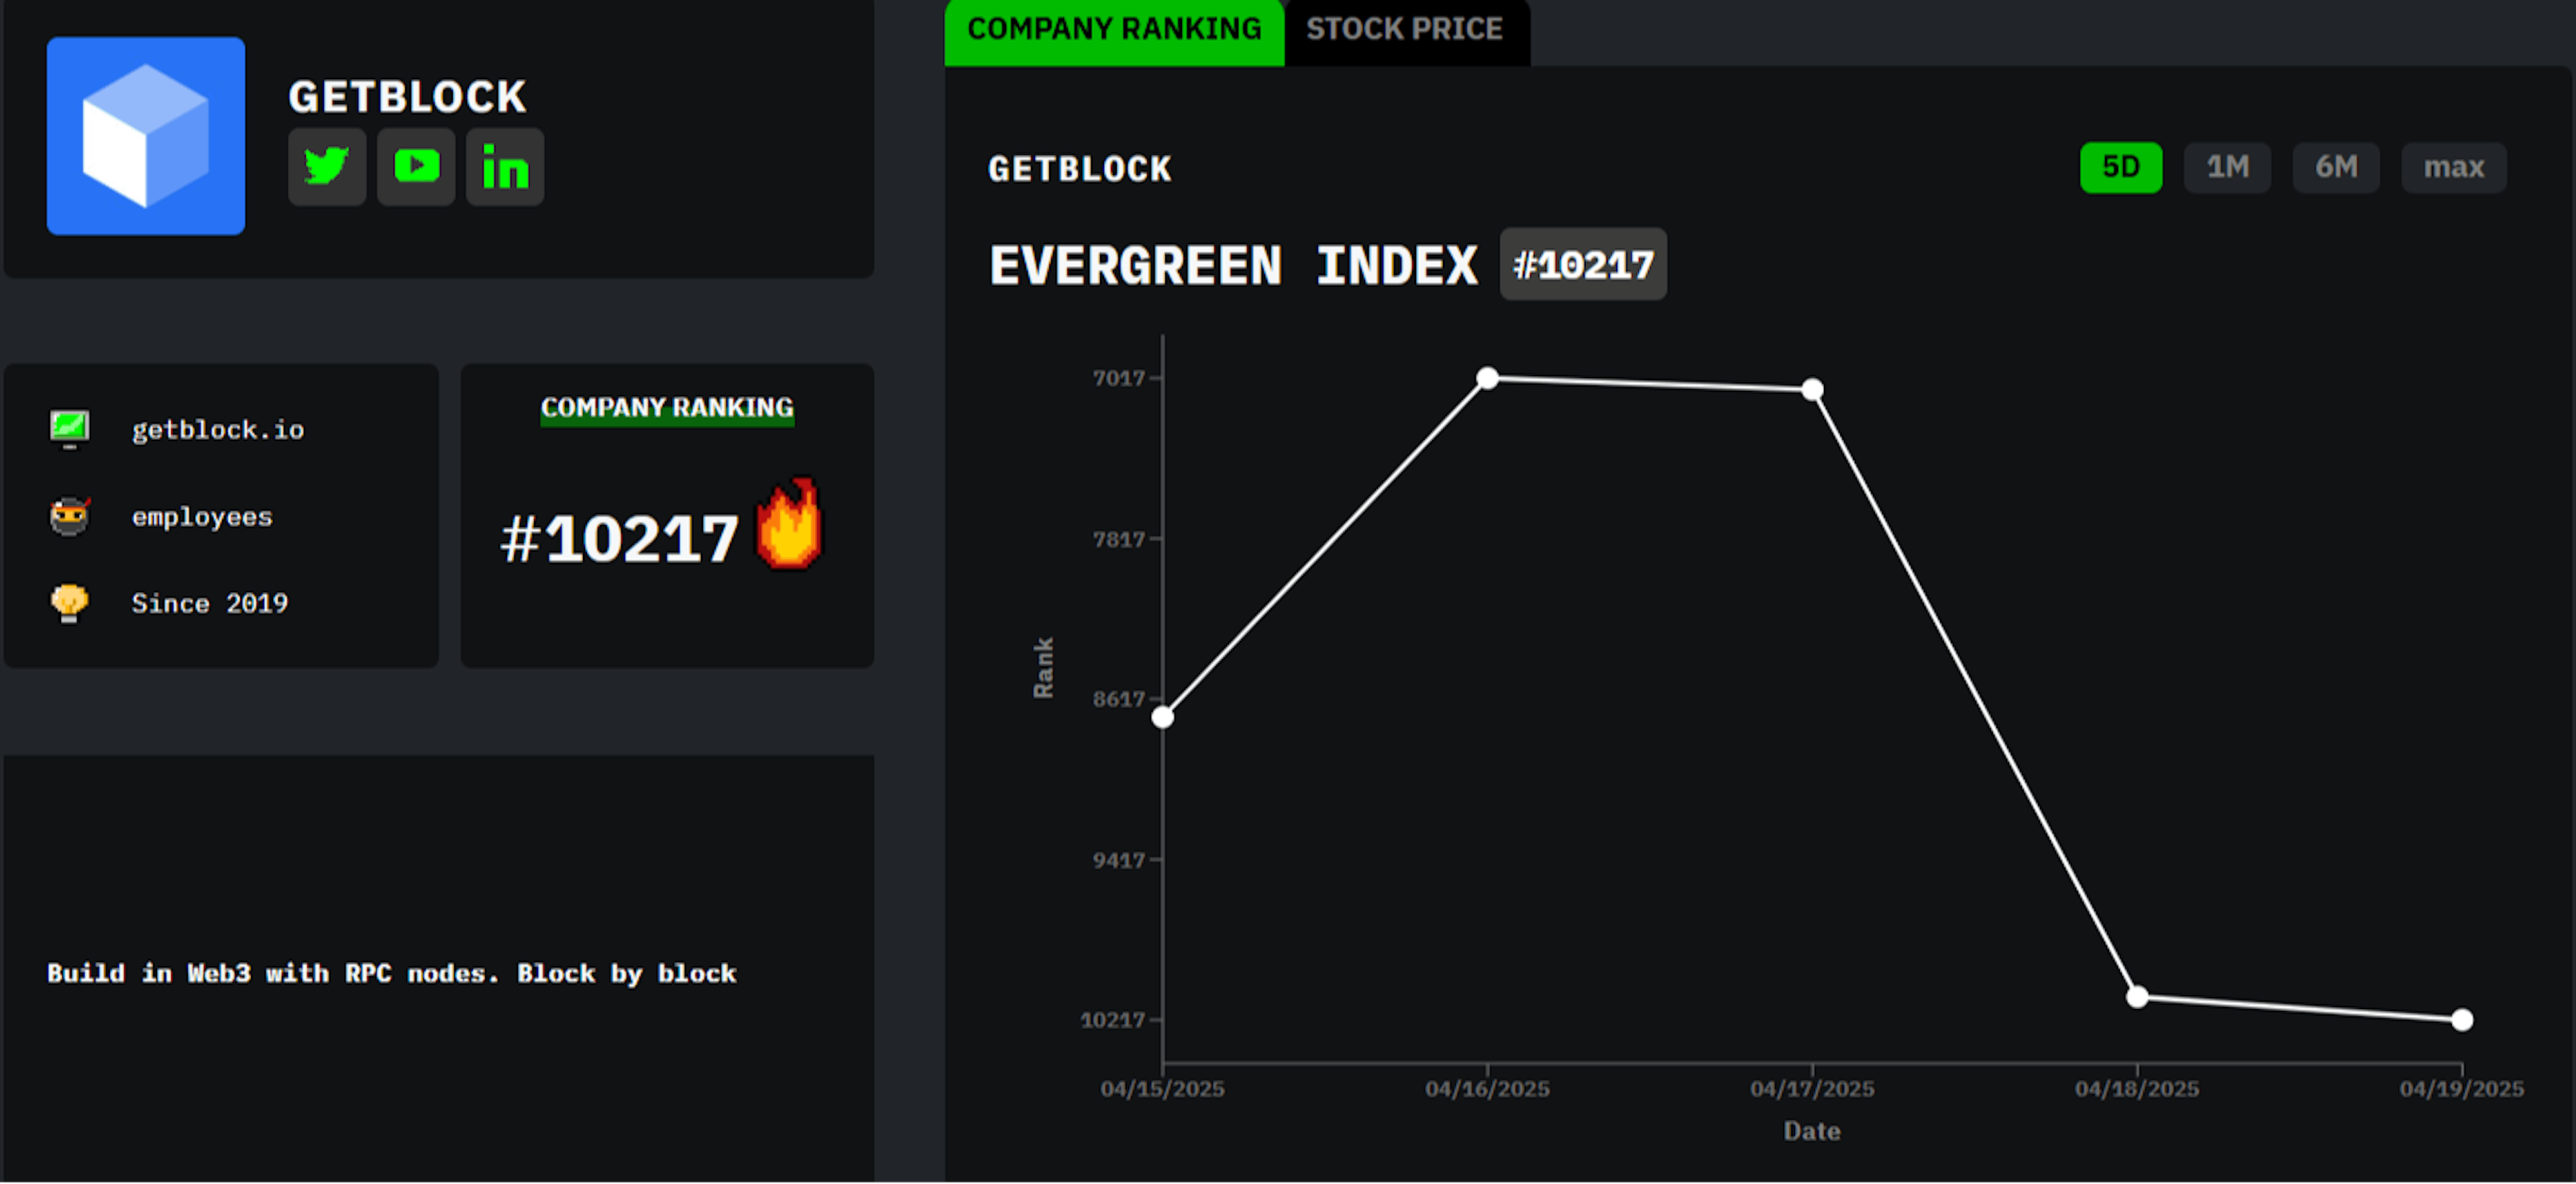Open GetBlock's YouTube channel icon
Image resolution: width=2576 pixels, height=1184 pixels.
pos(416,167)
